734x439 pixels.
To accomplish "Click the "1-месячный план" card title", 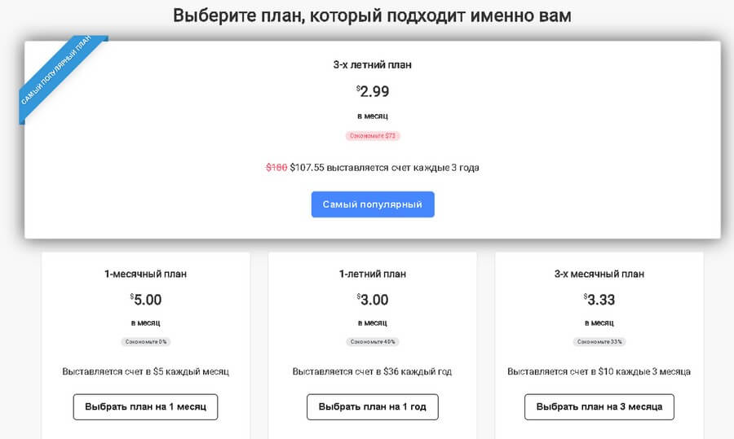I will (x=145, y=274).
